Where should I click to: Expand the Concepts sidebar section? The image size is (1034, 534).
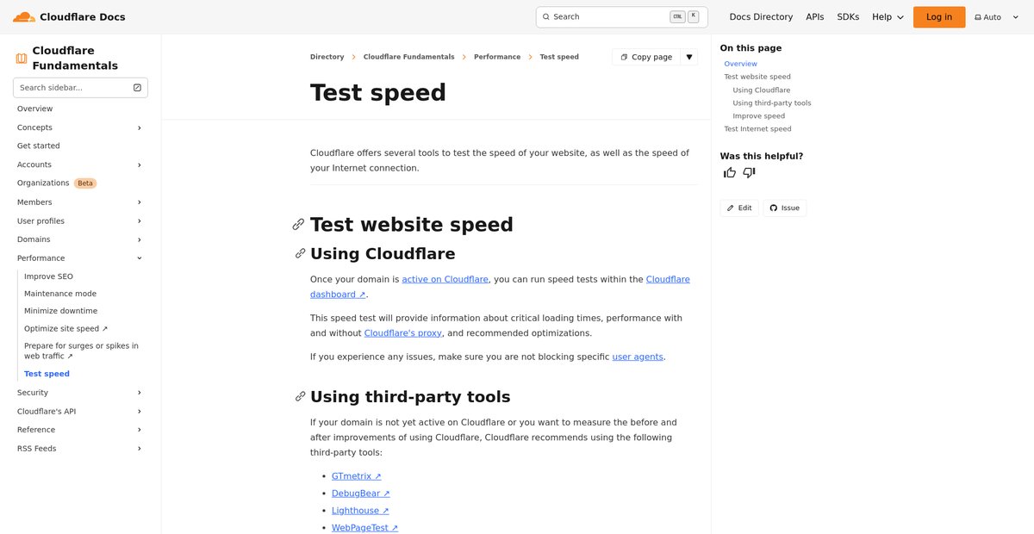pos(140,127)
